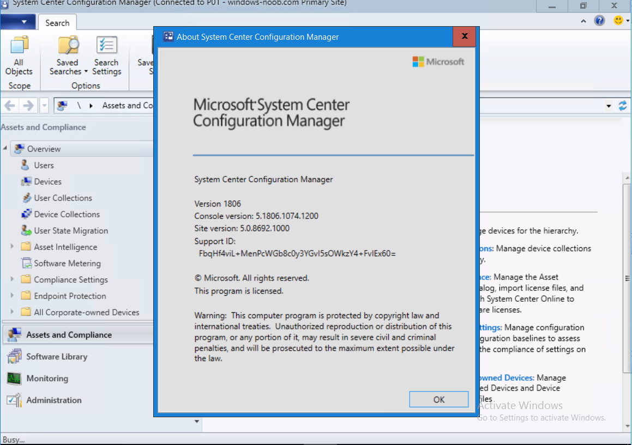
Task: Open the blue application menu dropdown
Action: coord(18,22)
